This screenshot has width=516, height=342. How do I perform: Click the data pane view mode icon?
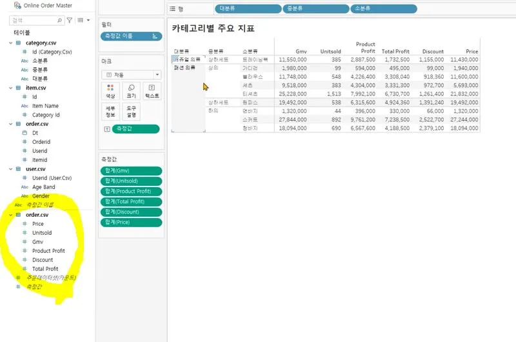(x=80, y=21)
